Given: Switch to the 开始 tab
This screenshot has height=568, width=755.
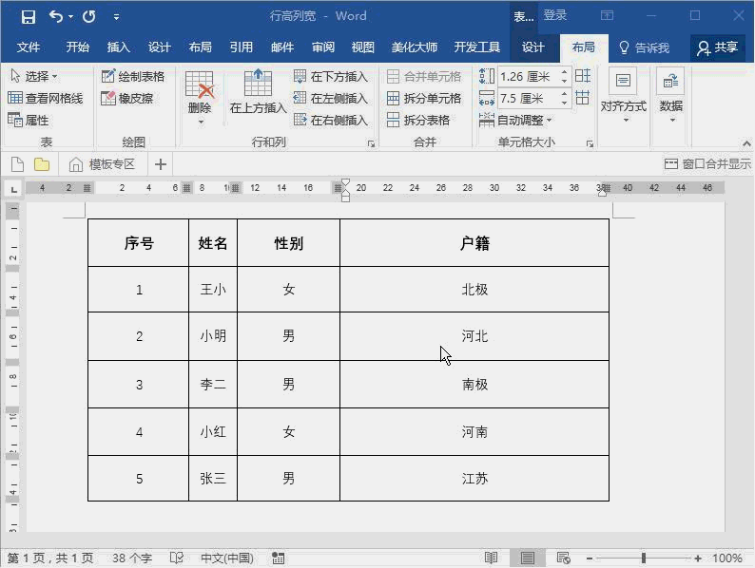Looking at the screenshot, I should click(78, 47).
